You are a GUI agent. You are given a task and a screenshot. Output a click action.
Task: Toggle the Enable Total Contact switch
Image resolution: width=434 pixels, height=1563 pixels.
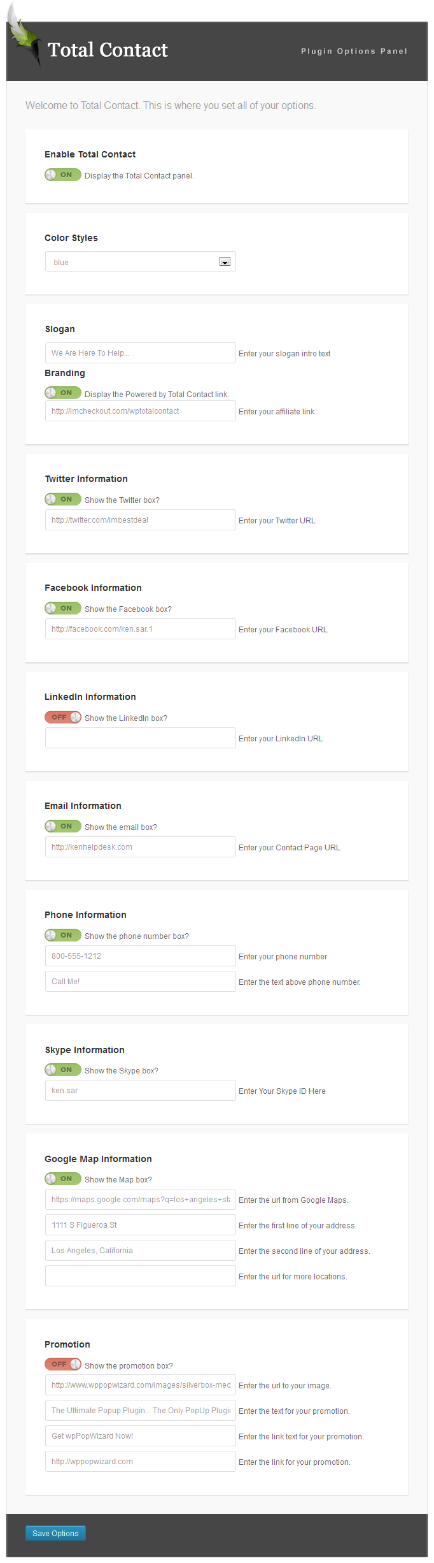pos(63,175)
